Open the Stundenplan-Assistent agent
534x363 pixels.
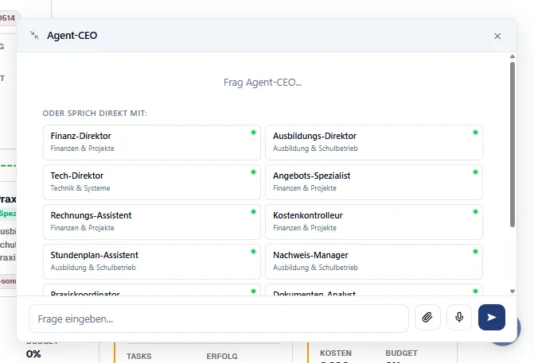151,261
